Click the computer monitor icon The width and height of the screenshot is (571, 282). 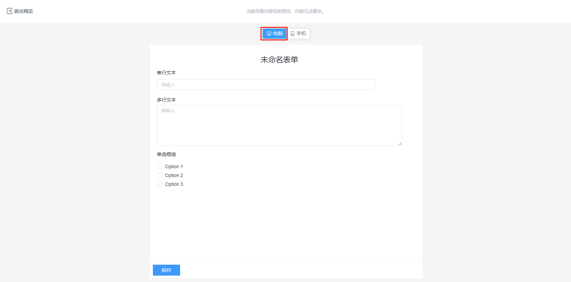[x=269, y=34]
